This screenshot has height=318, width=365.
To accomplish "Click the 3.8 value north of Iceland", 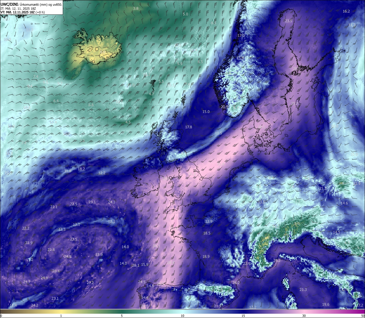I will pyautogui.click(x=136, y=9).
